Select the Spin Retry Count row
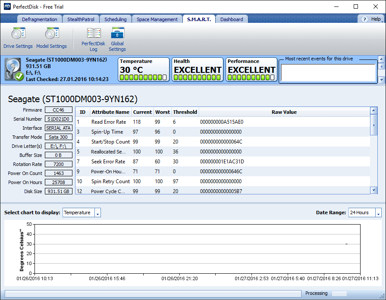Viewport: 386px width, 300px height. 223,181
